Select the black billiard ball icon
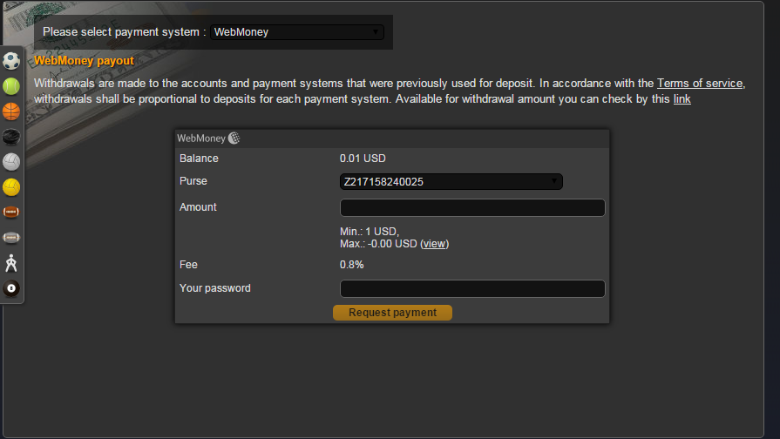Screen dimensions: 780x439 [x=11, y=287]
